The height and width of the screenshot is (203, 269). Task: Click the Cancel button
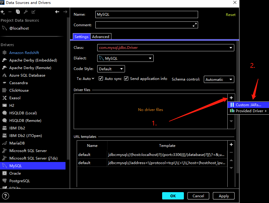[198, 196]
